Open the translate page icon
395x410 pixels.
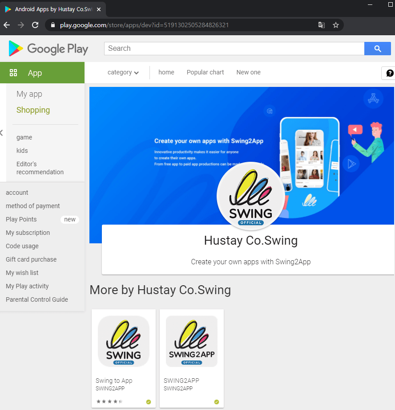tap(321, 25)
